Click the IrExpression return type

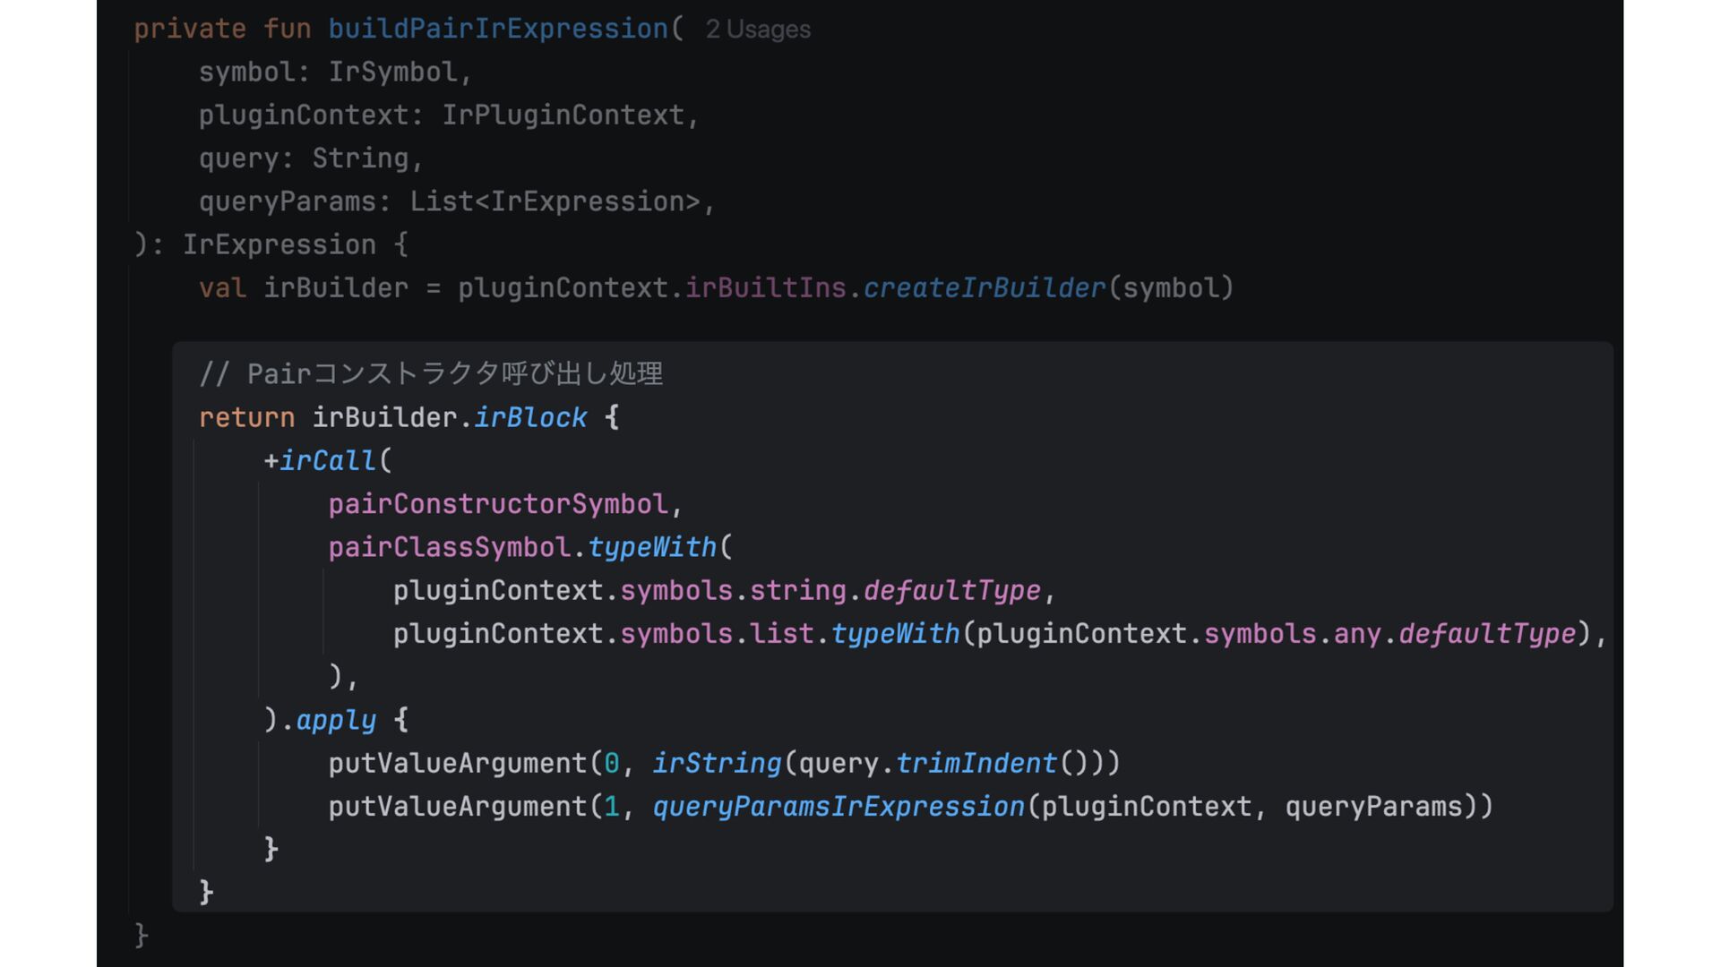(279, 245)
